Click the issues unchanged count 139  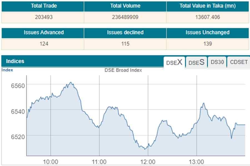tap(207, 44)
